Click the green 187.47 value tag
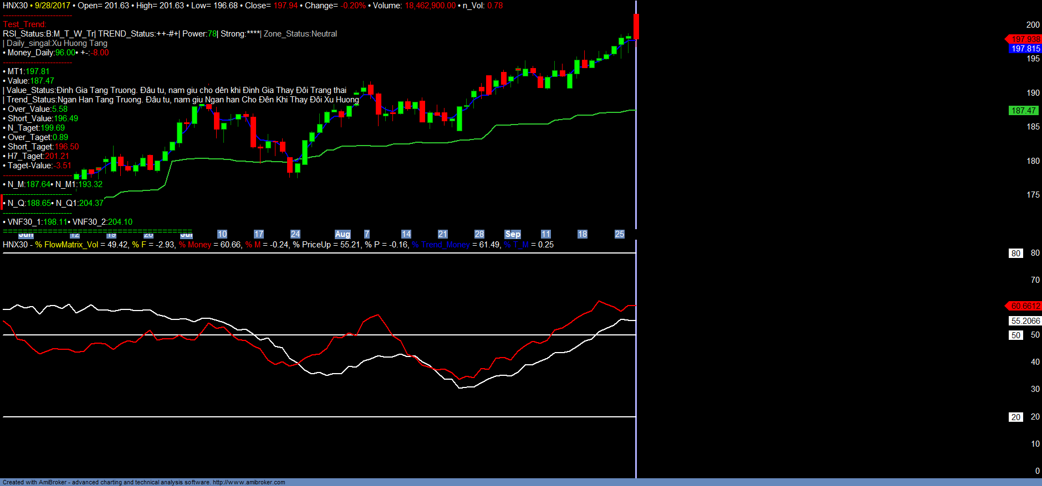Viewport: 1042px width, 486px height. (x=1023, y=111)
